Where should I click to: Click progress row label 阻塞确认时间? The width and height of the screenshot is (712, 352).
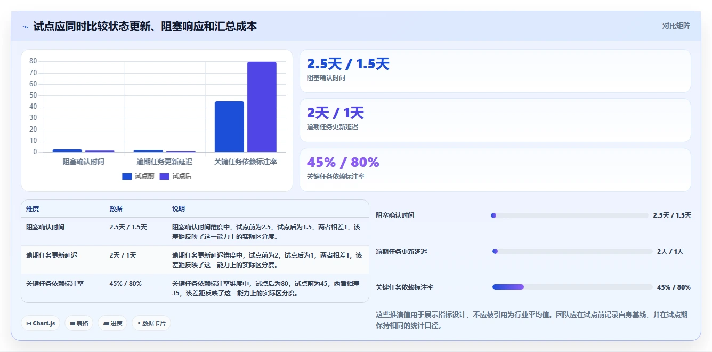(395, 215)
